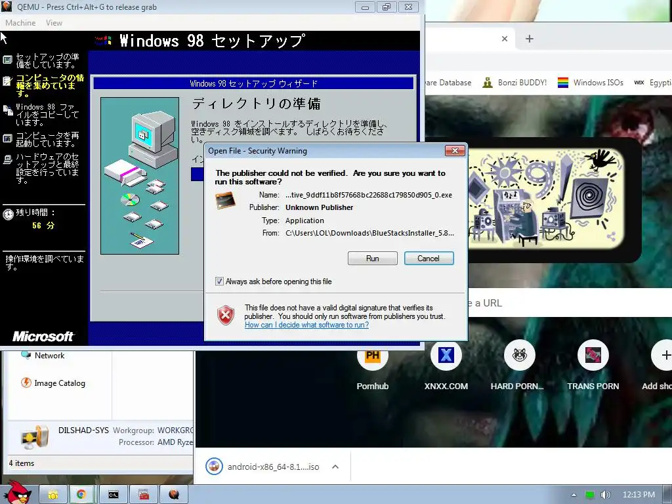Close the current Chrome tab
Screen dimensions: 672x504
(x=505, y=39)
